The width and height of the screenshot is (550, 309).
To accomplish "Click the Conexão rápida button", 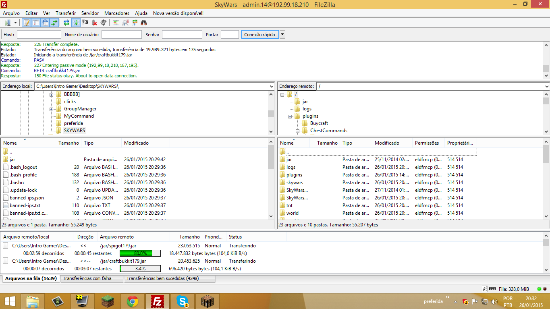I will (x=260, y=35).
